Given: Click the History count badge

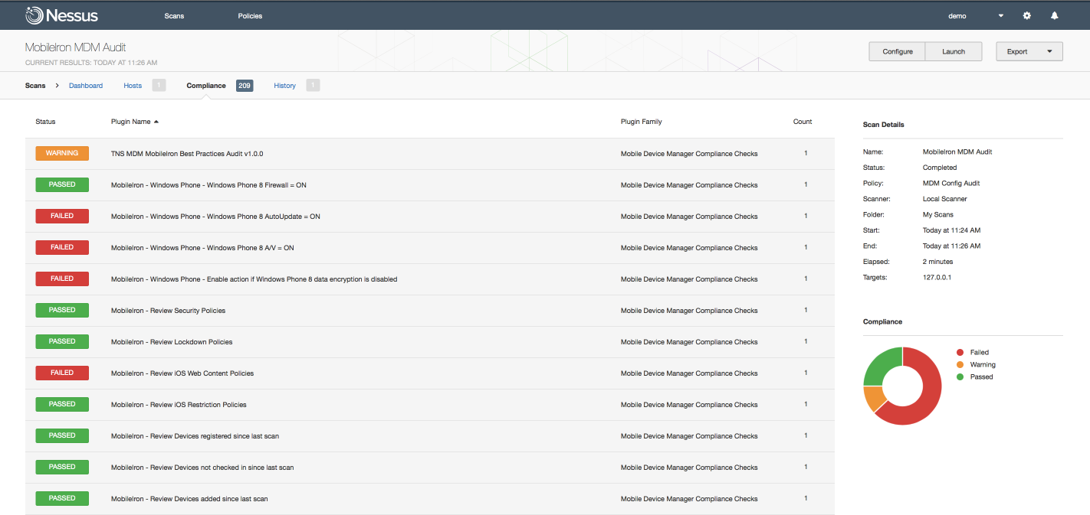Looking at the screenshot, I should click(313, 86).
